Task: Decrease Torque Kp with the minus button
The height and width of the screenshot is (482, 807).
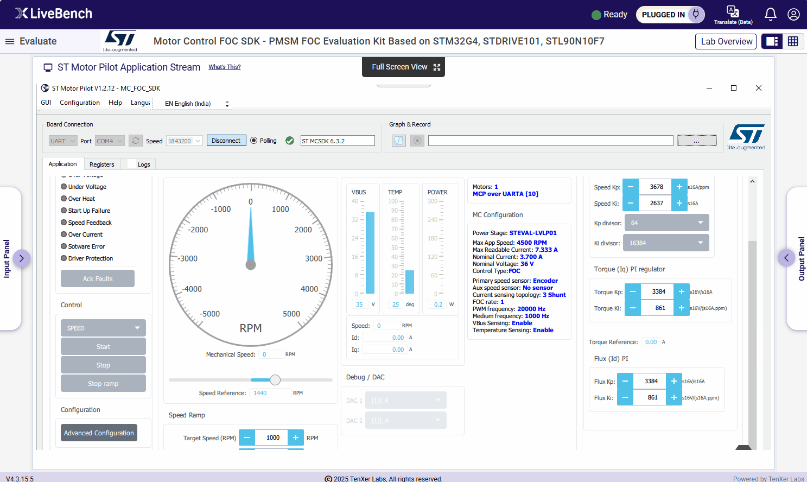Action: click(x=633, y=291)
